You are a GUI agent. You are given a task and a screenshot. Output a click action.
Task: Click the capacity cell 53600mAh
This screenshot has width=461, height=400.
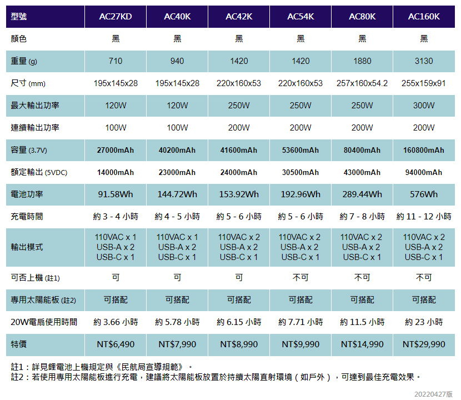tap(300, 150)
